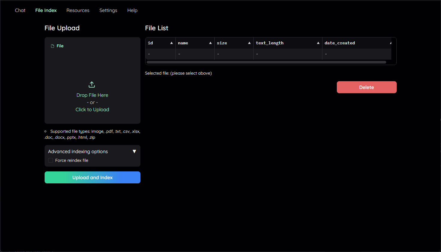Image resolution: width=441 pixels, height=252 pixels.
Task: Enable the Force reindex file checkbox
Action: 51,161
